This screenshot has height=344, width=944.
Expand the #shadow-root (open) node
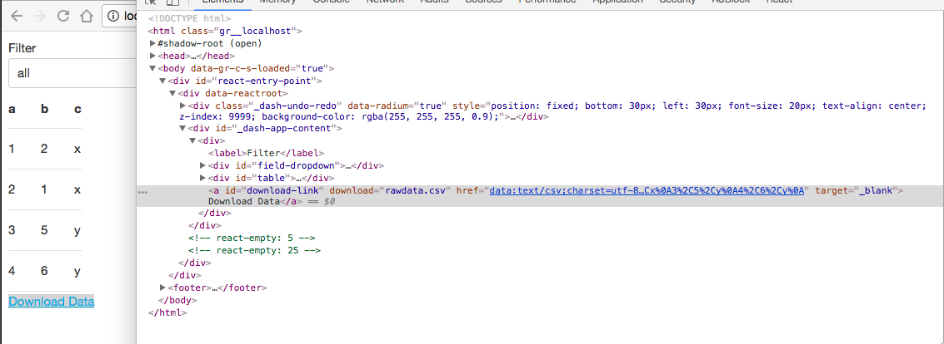point(153,43)
